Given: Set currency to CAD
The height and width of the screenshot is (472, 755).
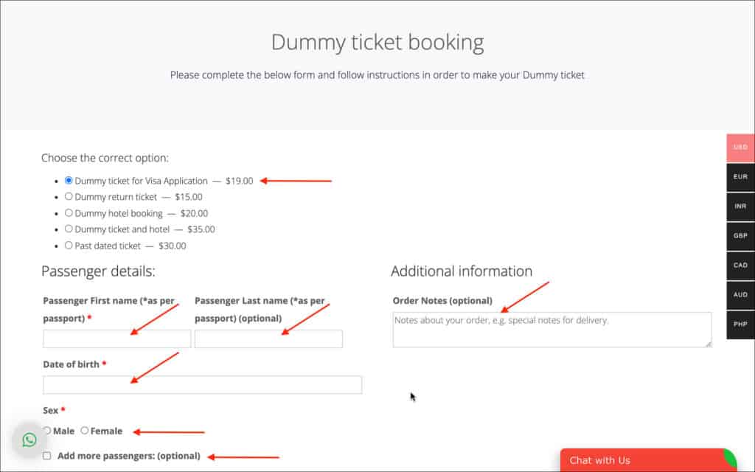Looking at the screenshot, I should (x=740, y=265).
